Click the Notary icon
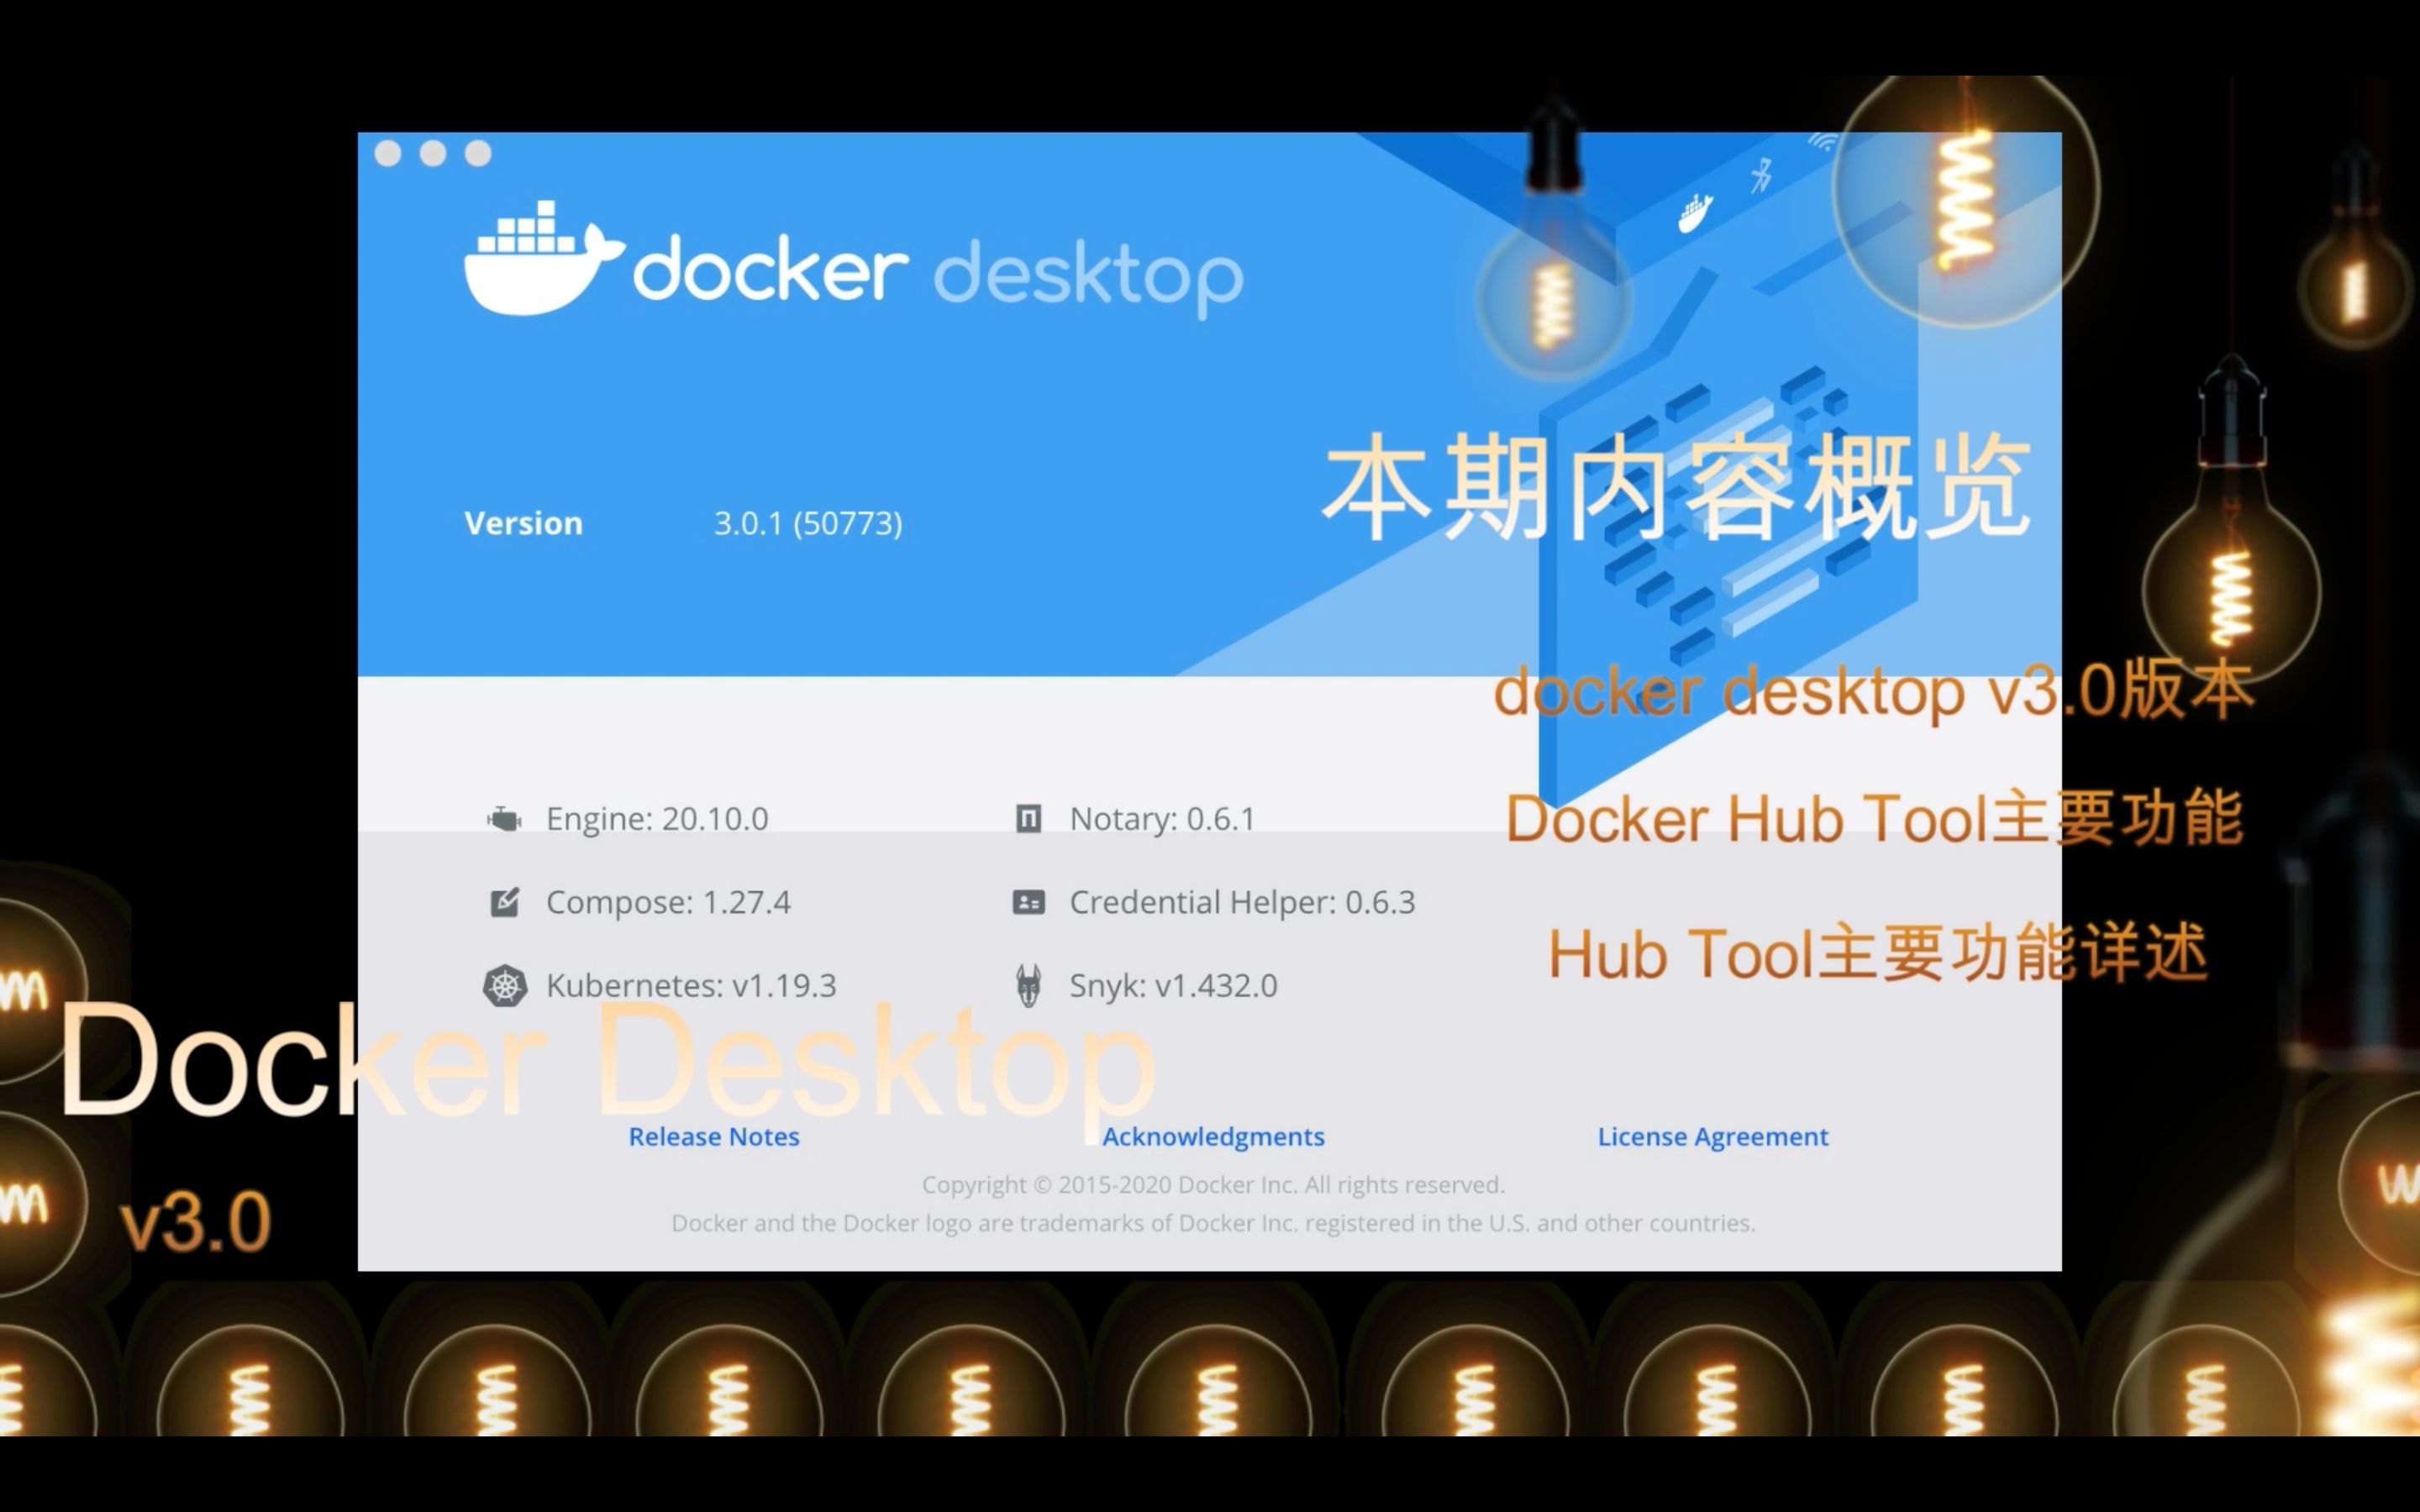The width and height of the screenshot is (2420, 1512). [x=1029, y=819]
